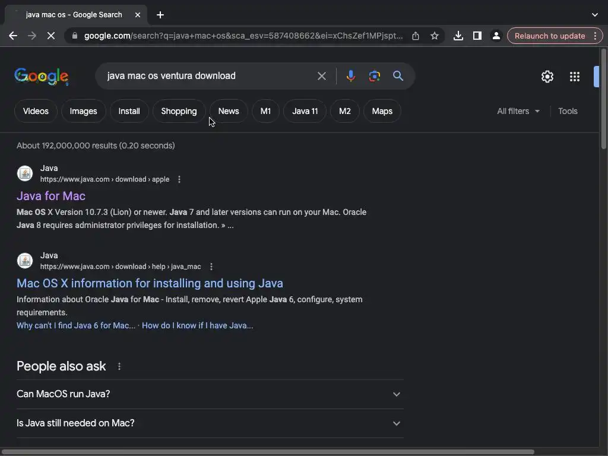The width and height of the screenshot is (608, 456).
Task: Open Chrome three-dot menu
Action: point(595,36)
